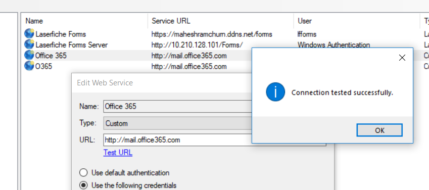
Task: Click the blue information icon in dialog
Action: point(275,92)
